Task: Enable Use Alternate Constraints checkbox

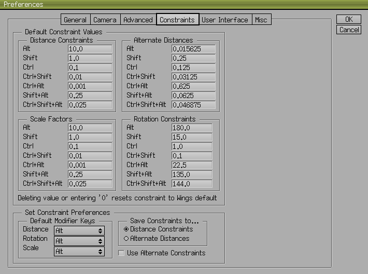Action: [x=121, y=253]
